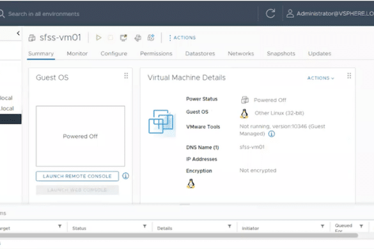The image size is (374, 249).
Task: Select the Permissions tab
Action: point(156,54)
